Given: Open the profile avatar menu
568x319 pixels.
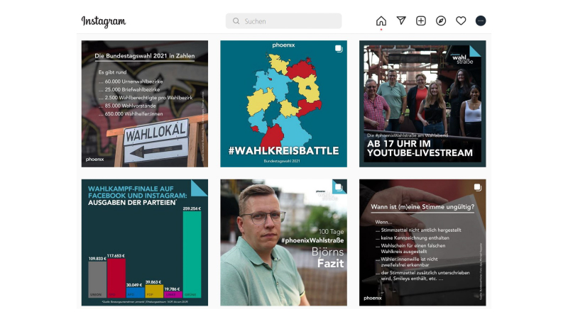Looking at the screenshot, I should tap(481, 21).
